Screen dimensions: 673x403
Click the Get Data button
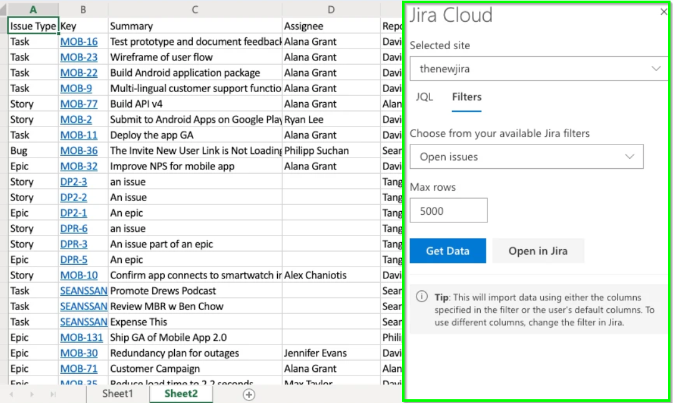(448, 250)
